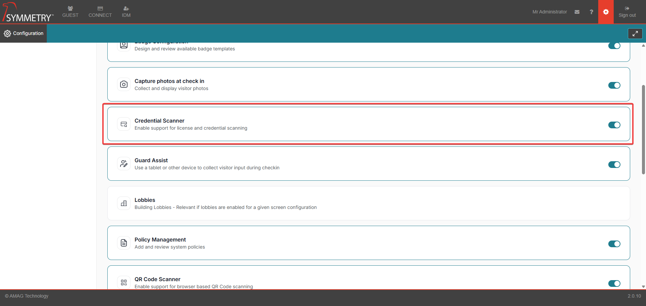Click the Guard Assist person icon
Viewport: 646px width, 306px height.
[x=124, y=164]
